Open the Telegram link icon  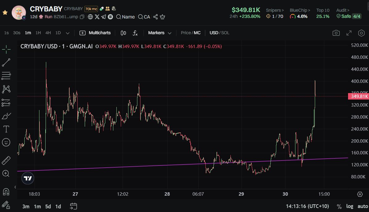(103, 17)
